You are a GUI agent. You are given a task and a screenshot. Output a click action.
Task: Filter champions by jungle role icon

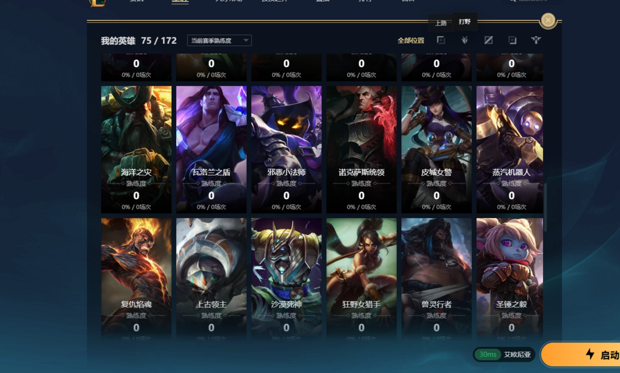tap(464, 40)
